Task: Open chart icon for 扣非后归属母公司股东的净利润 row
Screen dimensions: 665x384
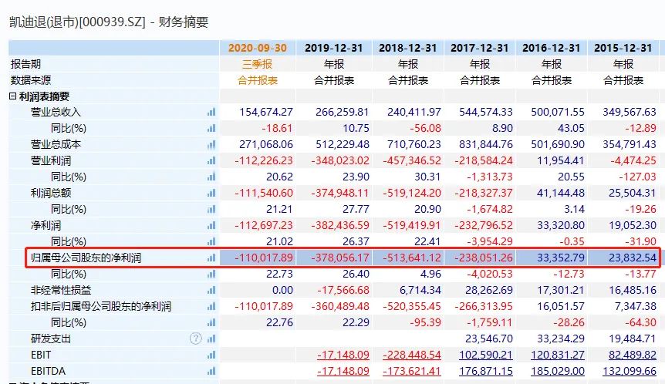Action: 211,306
